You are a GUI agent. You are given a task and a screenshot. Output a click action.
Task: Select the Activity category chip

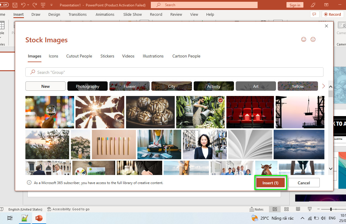coord(214,86)
